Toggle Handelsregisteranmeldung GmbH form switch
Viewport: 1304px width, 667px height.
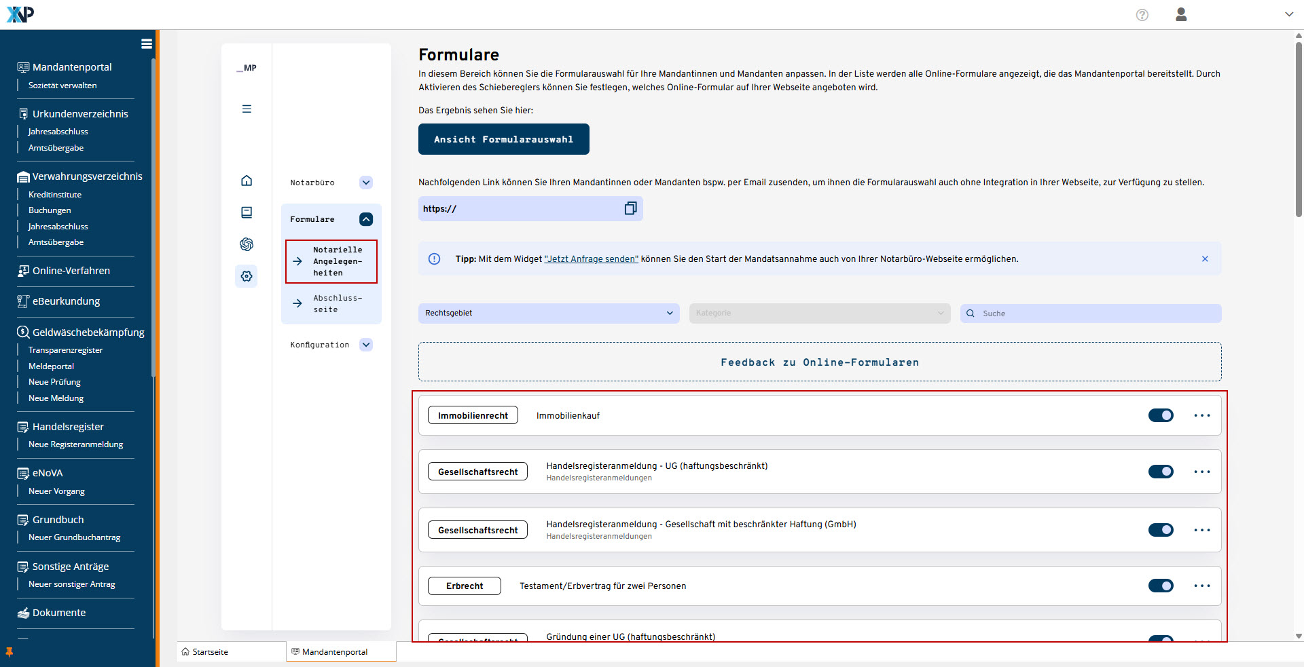1161,530
